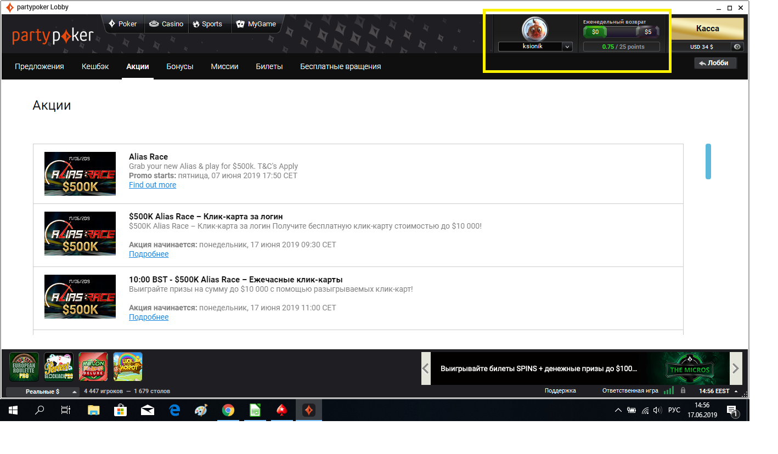Launch the Melon Madness Deluxe game
The width and height of the screenshot is (778, 454).
[93, 367]
